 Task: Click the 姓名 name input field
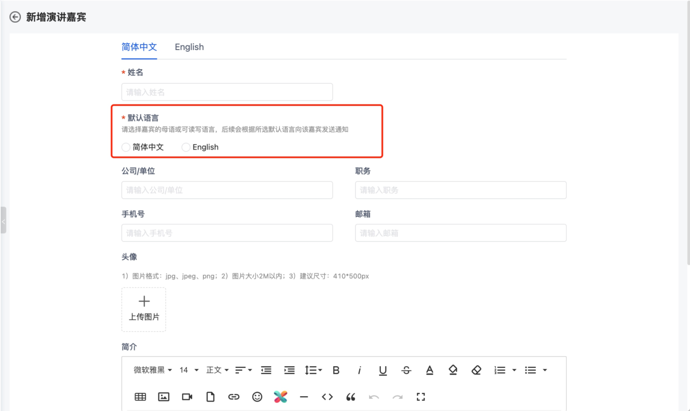tap(227, 92)
